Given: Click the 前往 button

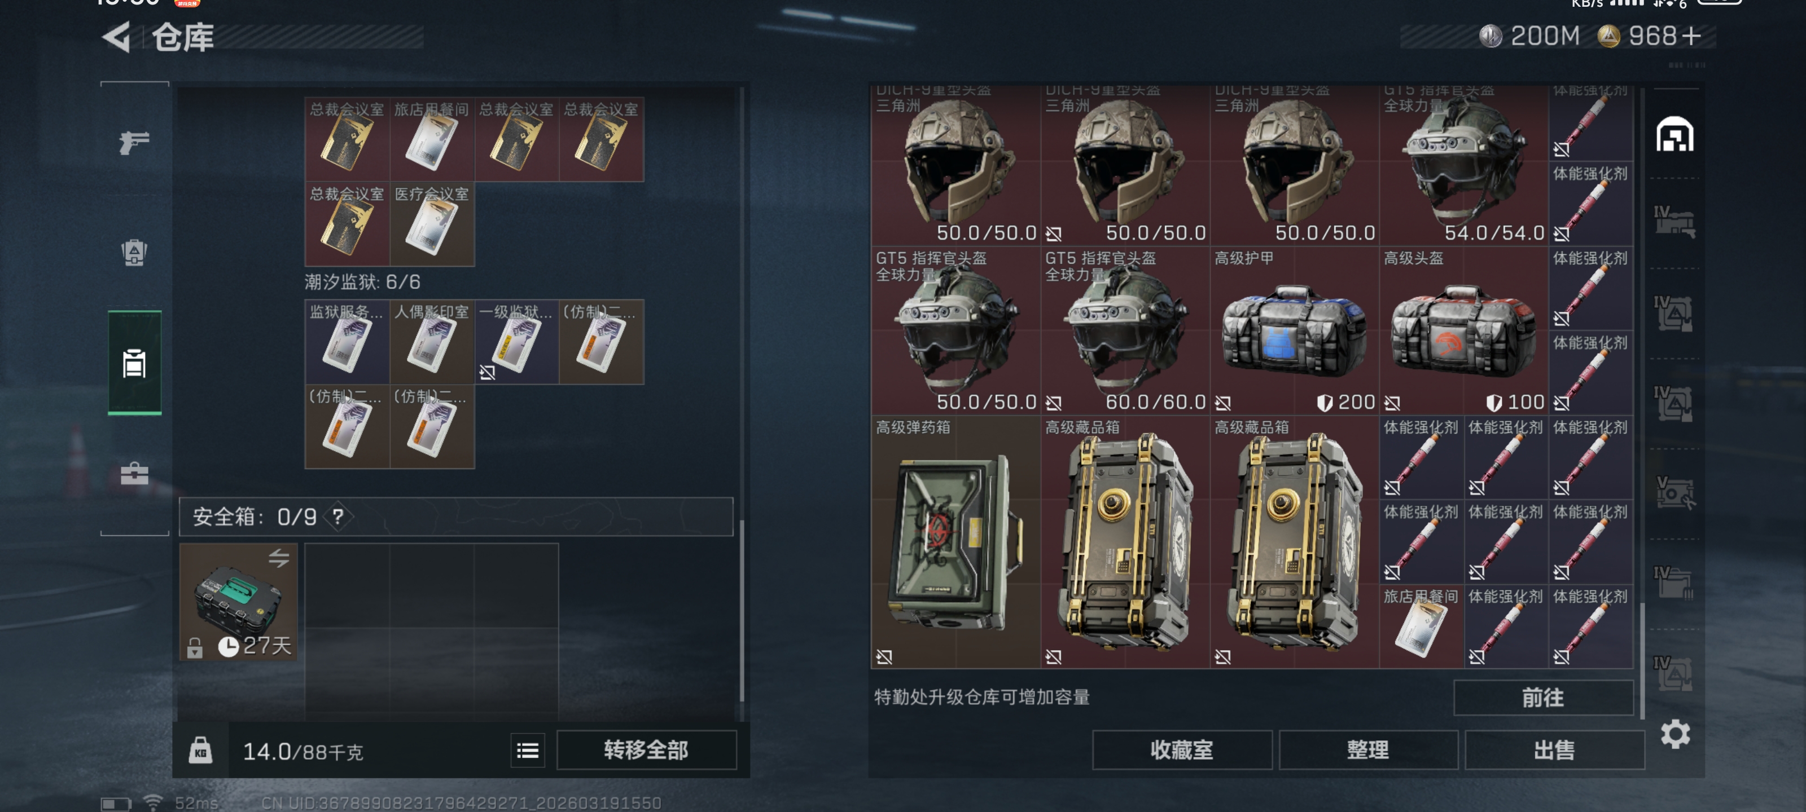Looking at the screenshot, I should pos(1543,697).
